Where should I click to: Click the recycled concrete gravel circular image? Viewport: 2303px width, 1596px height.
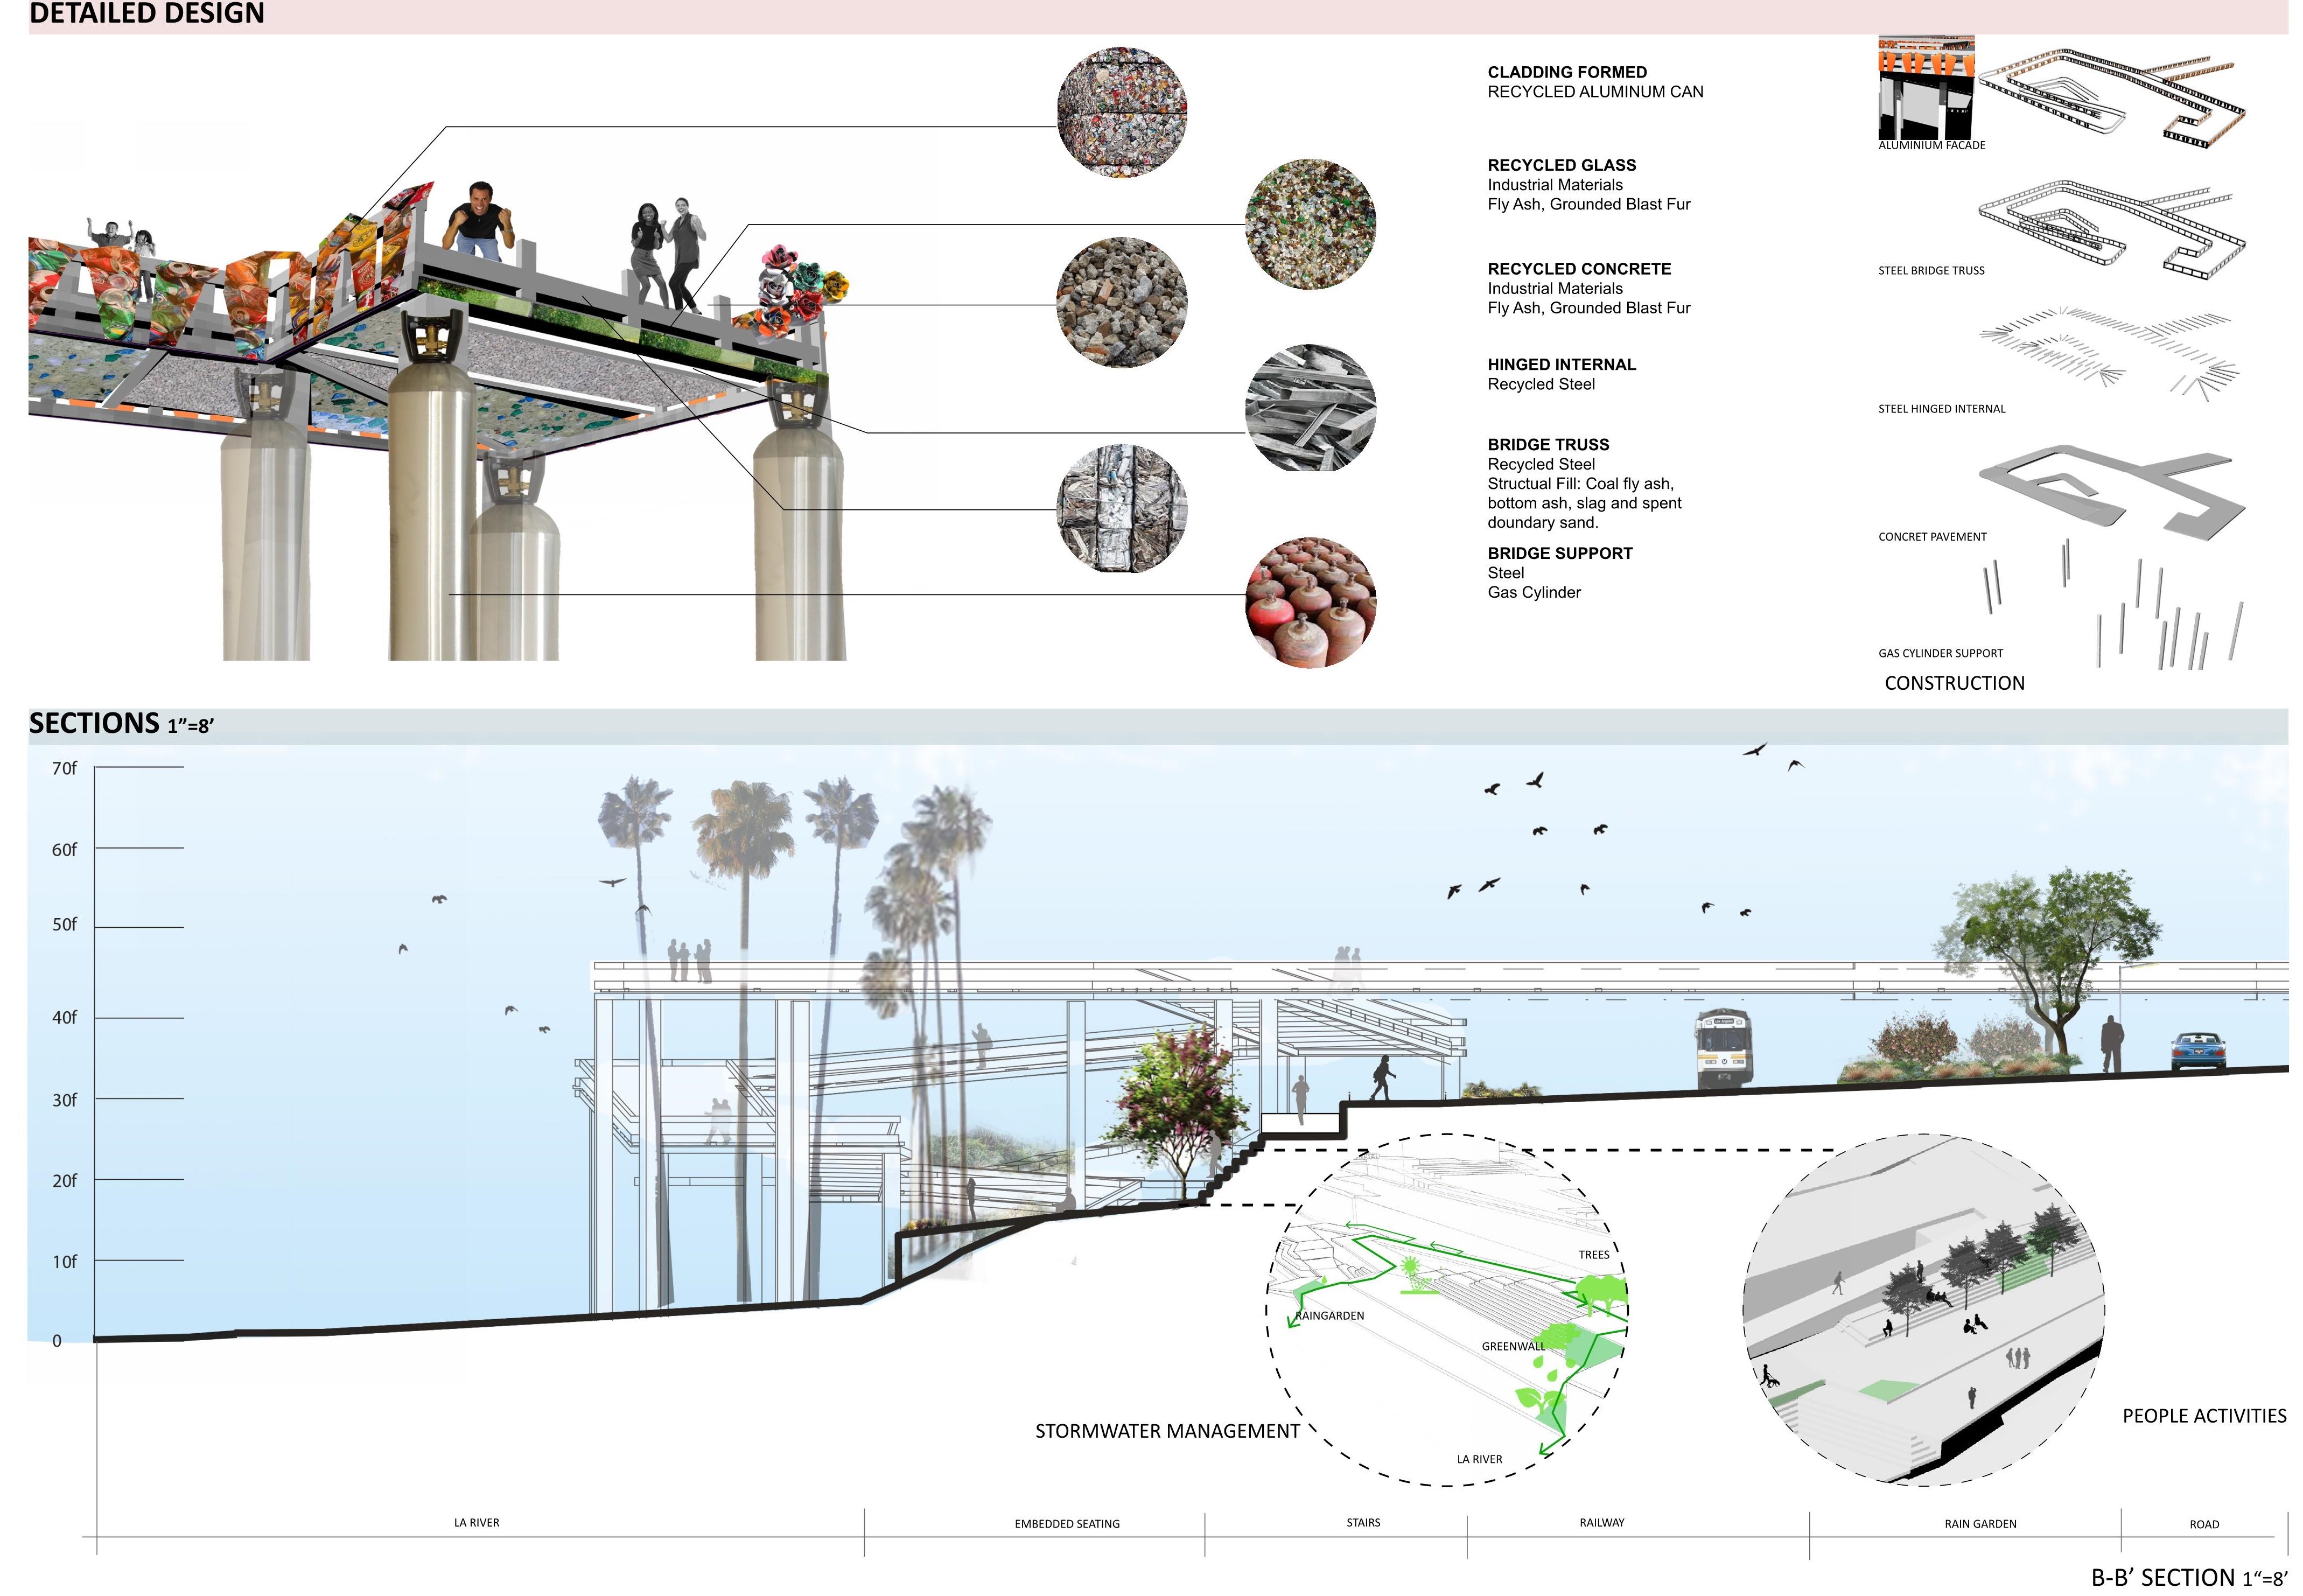point(1121,302)
